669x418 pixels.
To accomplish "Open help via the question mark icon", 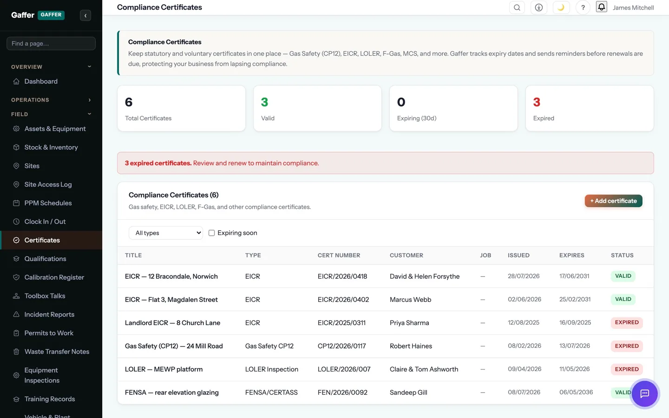I will pos(583,7).
